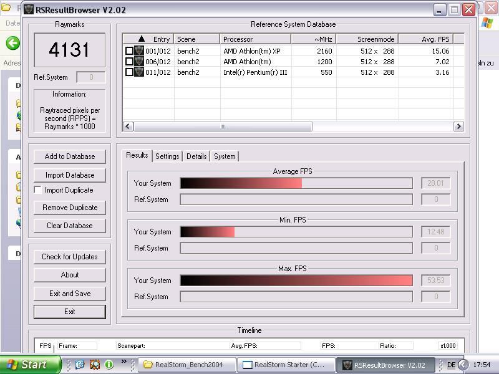Click the DE language indicator
This screenshot has width=499, height=374.
tap(451, 365)
